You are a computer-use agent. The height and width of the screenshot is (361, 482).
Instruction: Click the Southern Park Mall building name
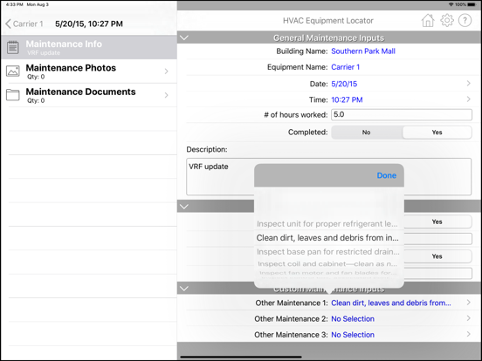363,51
